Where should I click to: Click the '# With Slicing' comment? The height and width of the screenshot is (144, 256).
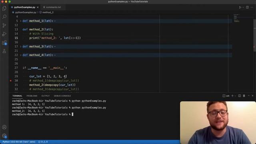pyautogui.click(x=41, y=34)
